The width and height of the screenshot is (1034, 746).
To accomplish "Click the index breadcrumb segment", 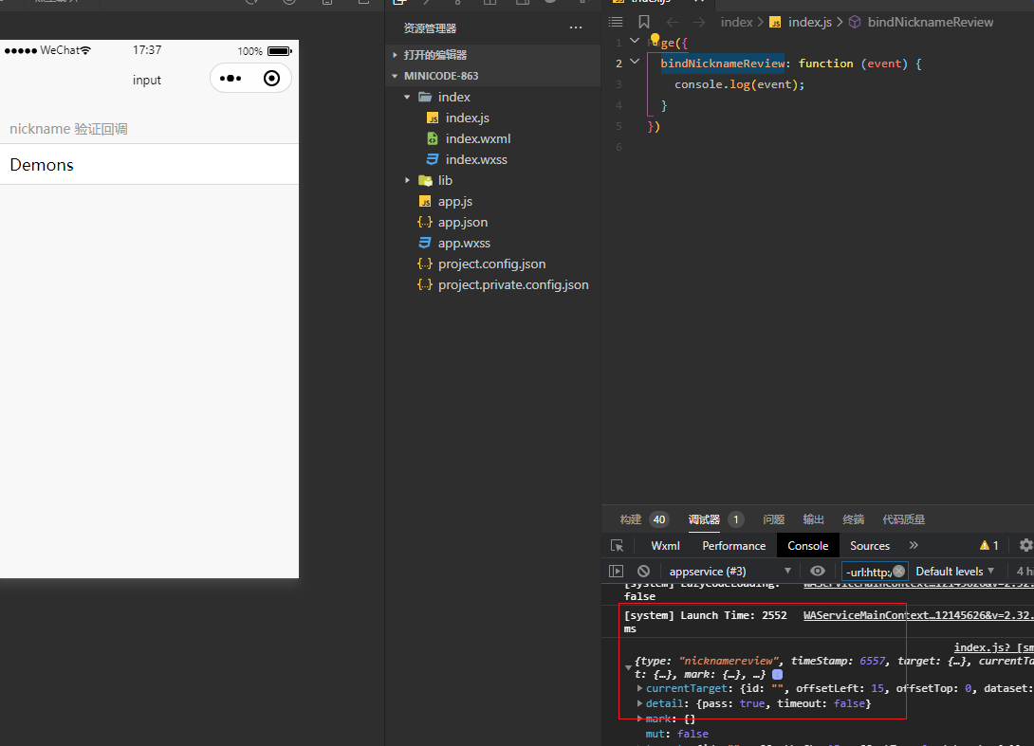I will [x=736, y=23].
